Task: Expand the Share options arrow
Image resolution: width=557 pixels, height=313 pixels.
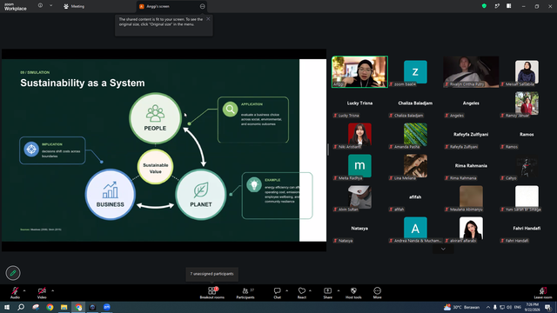Action: click(x=339, y=290)
